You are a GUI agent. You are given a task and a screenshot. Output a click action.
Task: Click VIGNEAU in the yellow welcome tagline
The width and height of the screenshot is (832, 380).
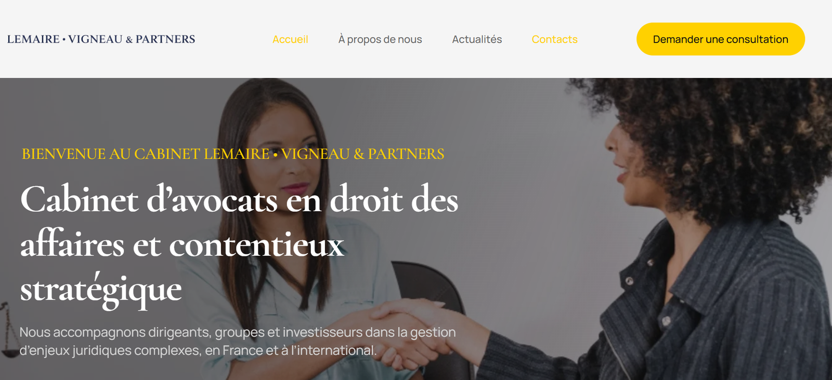315,154
